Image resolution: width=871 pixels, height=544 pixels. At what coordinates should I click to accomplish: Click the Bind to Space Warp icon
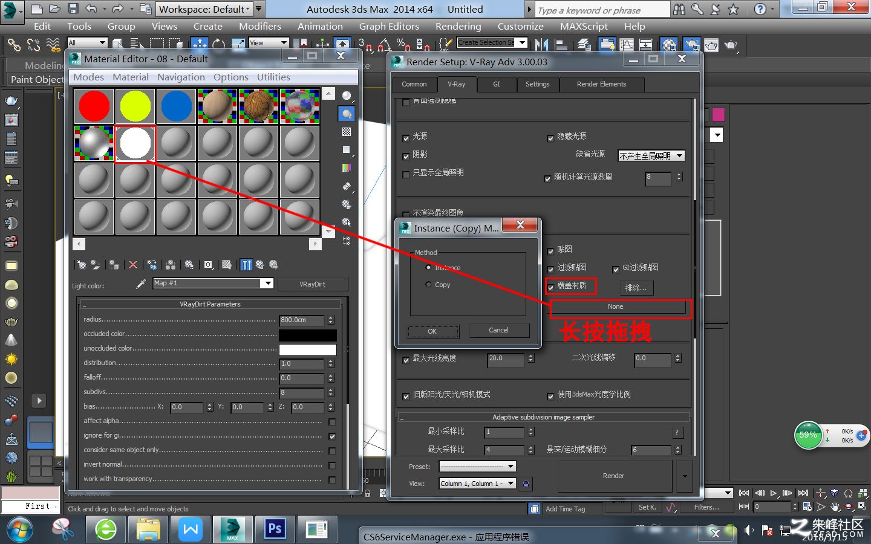(53, 44)
